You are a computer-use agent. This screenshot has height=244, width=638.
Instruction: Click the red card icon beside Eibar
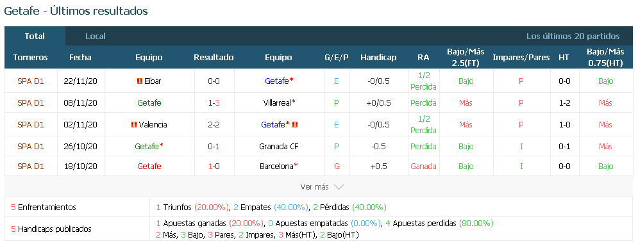[x=140, y=81]
